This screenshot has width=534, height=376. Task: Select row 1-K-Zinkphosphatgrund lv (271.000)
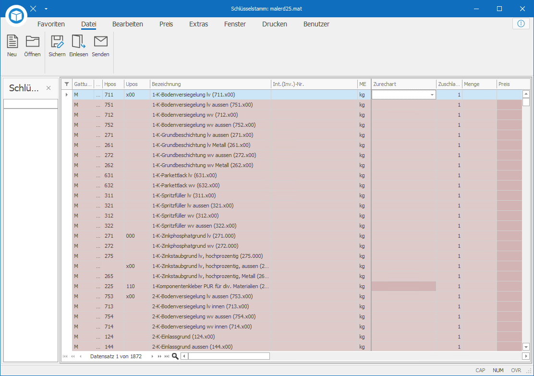pos(297,236)
